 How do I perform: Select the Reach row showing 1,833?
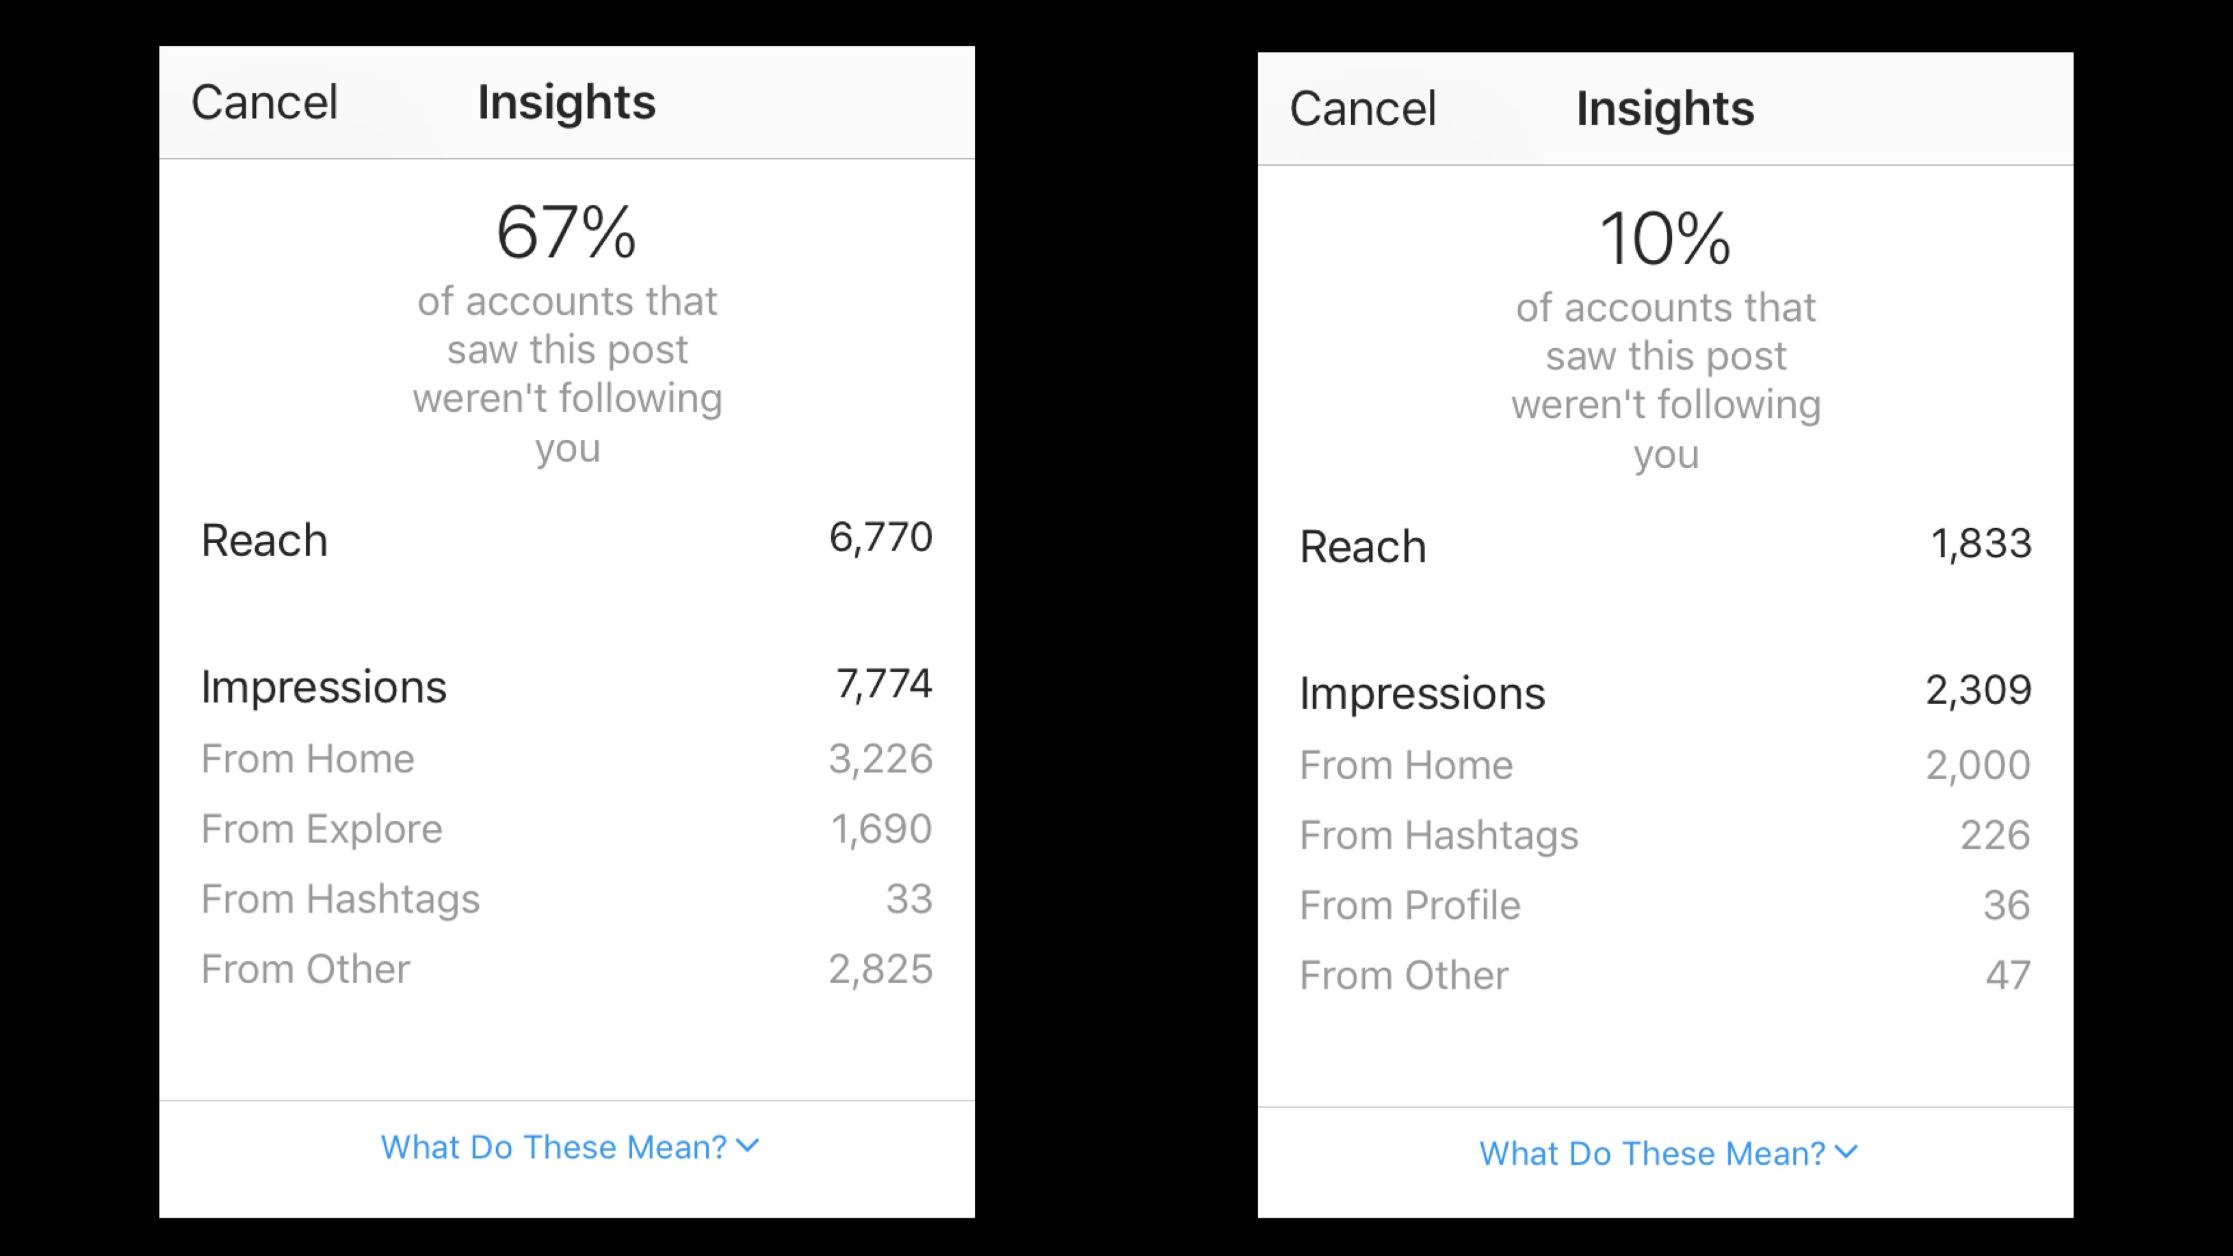coord(1665,545)
